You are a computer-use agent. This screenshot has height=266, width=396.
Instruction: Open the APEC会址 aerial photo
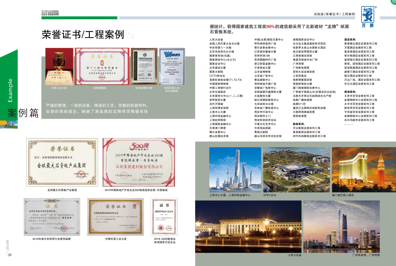coord(296,170)
